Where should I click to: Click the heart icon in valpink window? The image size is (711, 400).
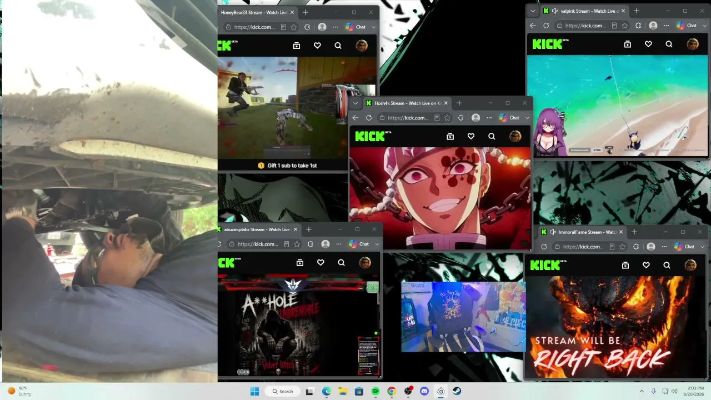(x=648, y=44)
